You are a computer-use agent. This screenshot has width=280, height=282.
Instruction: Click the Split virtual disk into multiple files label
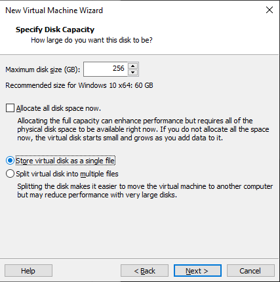67,174
